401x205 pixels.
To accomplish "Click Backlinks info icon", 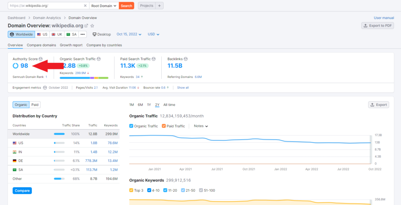I will (x=186, y=59).
